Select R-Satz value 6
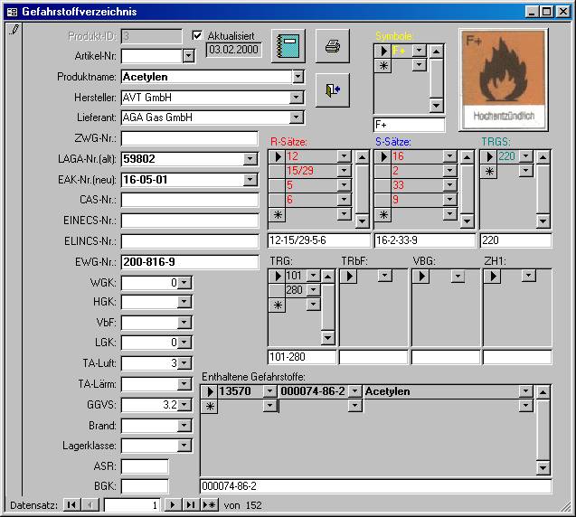The width and height of the screenshot is (576, 517). (x=311, y=200)
